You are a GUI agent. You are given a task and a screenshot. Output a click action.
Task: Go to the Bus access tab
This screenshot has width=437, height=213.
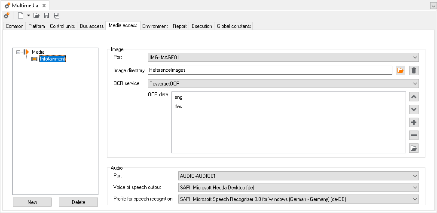[92, 26]
